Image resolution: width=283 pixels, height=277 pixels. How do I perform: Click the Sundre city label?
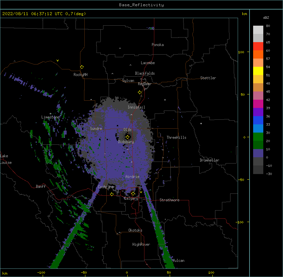tap(96, 129)
